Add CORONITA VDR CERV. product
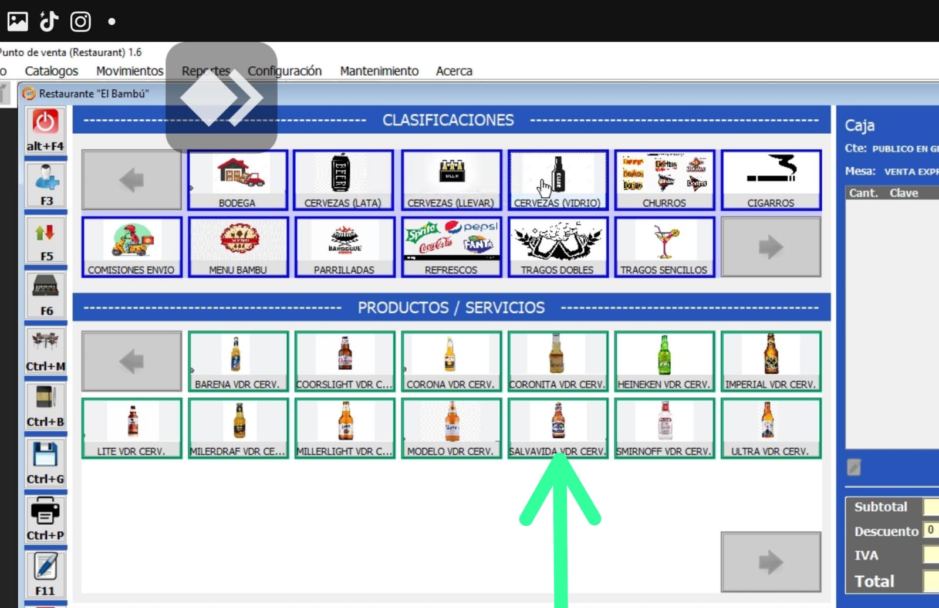Image resolution: width=939 pixels, height=608 pixels. [558, 362]
